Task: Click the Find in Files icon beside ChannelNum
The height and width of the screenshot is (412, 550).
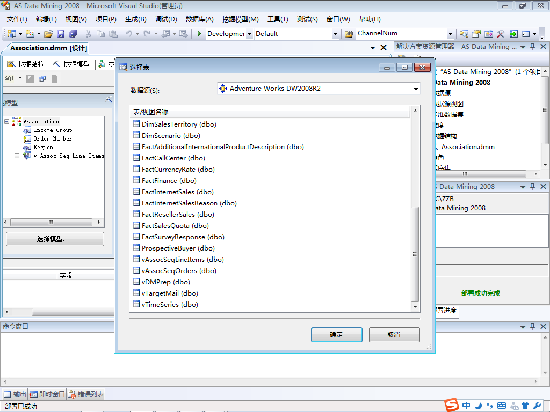Action: point(349,34)
